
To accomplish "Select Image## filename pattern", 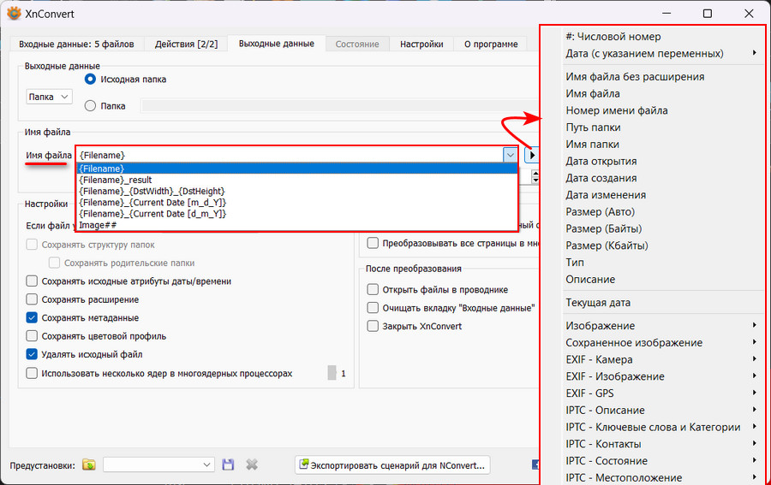I will (297, 225).
